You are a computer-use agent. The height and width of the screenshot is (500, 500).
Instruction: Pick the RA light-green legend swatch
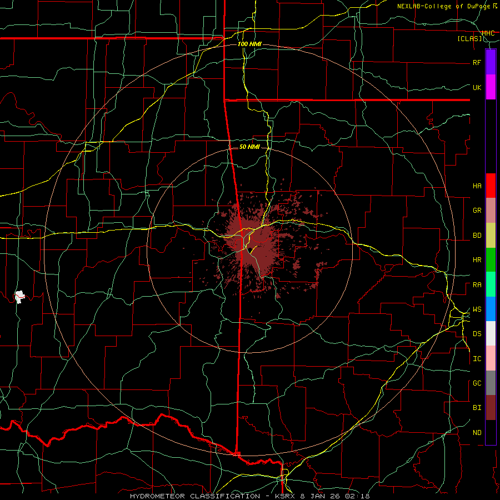coord(491,284)
